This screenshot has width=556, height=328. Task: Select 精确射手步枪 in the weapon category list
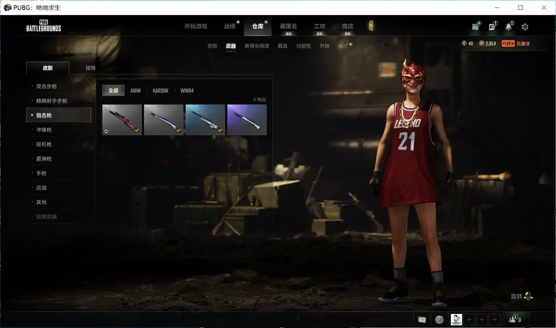pos(59,101)
